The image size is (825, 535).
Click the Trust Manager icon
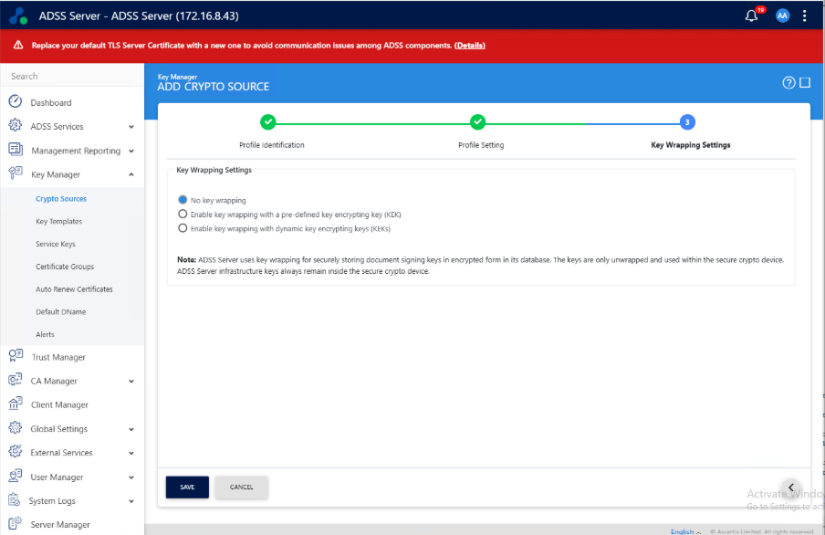[x=16, y=356]
